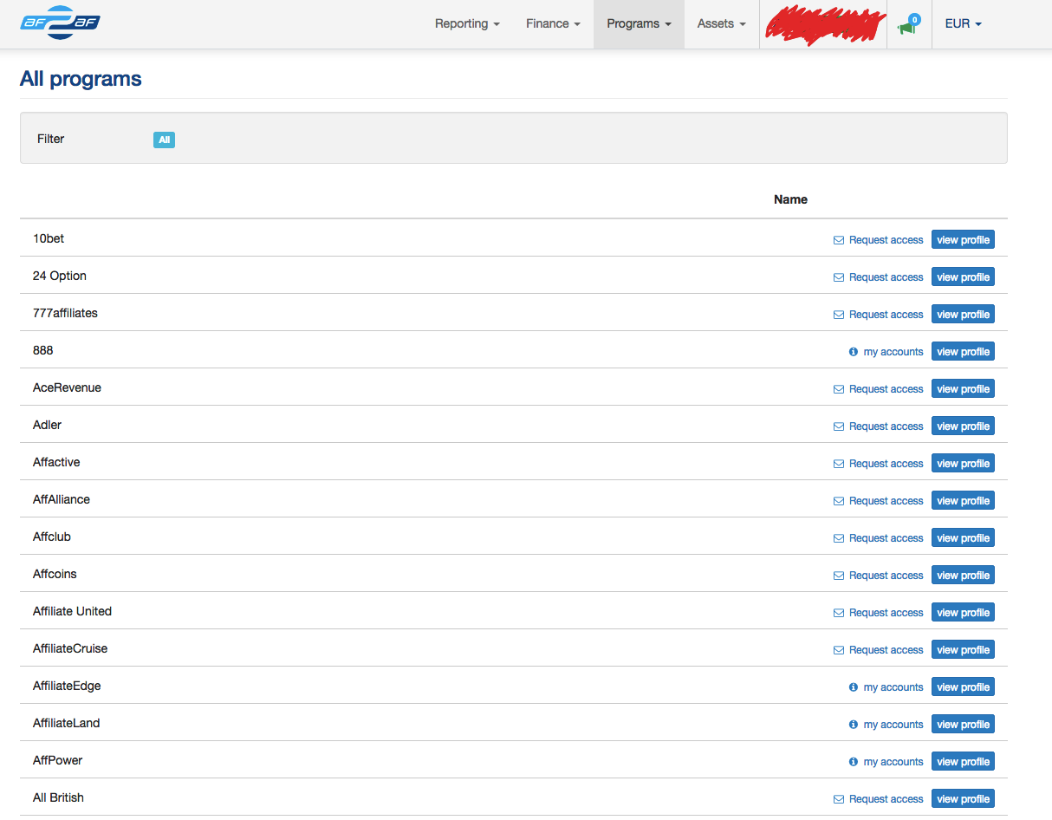
Task: View profile of All British
Action: click(963, 799)
